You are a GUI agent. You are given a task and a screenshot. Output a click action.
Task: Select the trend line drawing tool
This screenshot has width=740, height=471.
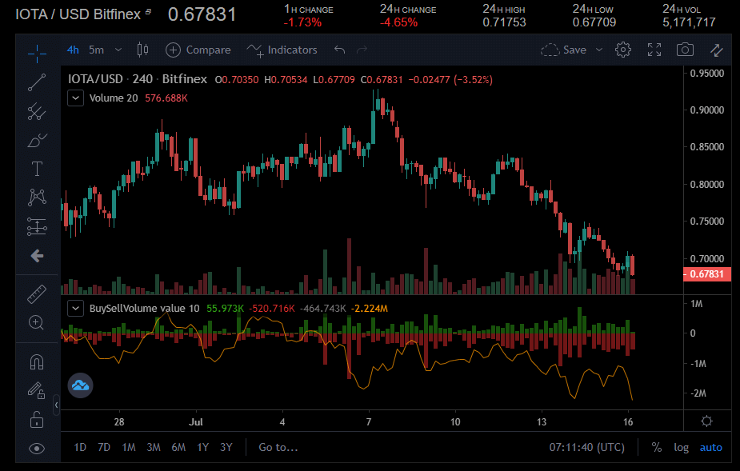pyautogui.click(x=37, y=82)
